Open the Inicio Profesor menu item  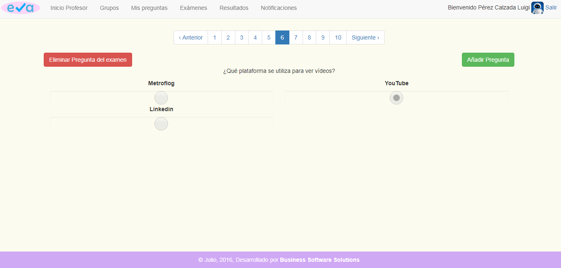point(69,8)
